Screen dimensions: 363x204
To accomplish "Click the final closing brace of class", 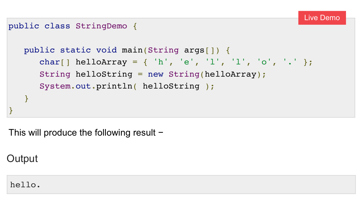I will (x=11, y=110).
